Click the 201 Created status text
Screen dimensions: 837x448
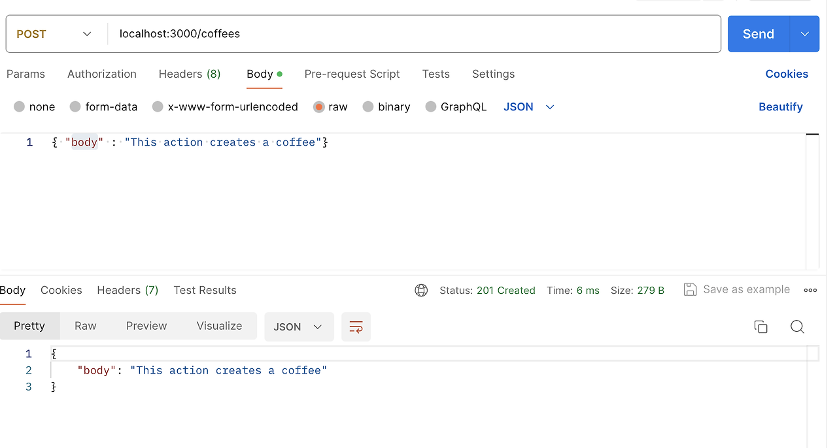506,291
